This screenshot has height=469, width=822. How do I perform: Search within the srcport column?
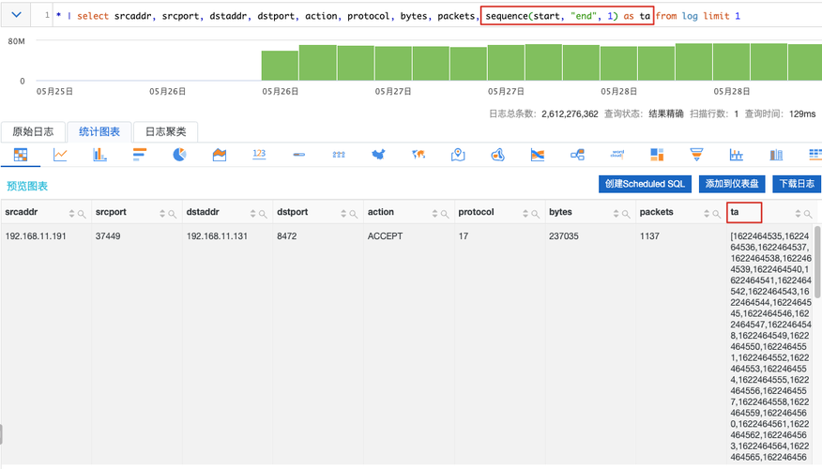(172, 214)
